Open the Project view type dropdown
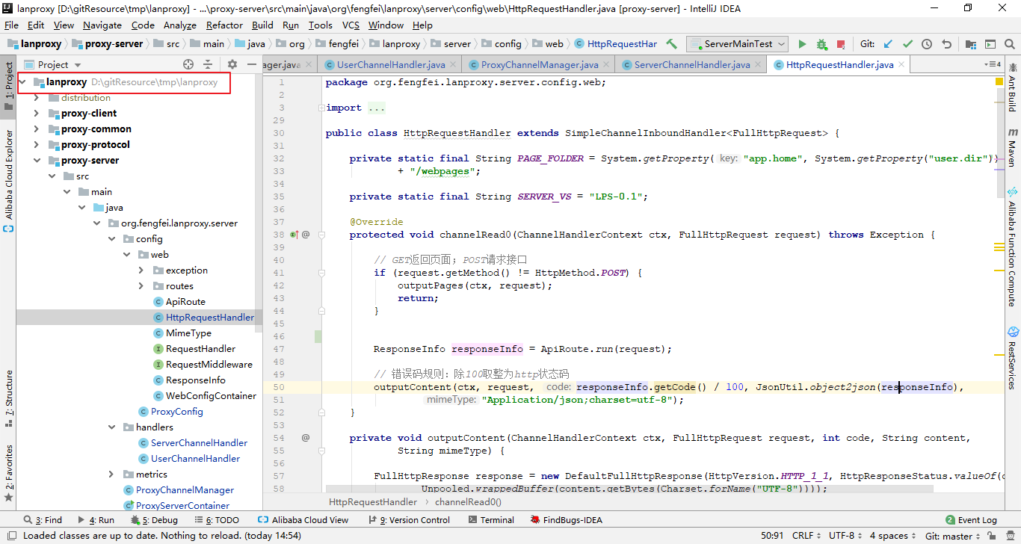This screenshot has width=1021, height=544. pyautogui.click(x=52, y=65)
